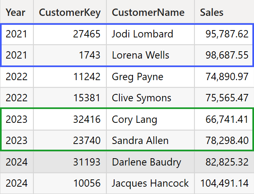Viewport: 254px width, 194px height.
Task: Click the Sandra Allen customer cell
Action: 140,141
